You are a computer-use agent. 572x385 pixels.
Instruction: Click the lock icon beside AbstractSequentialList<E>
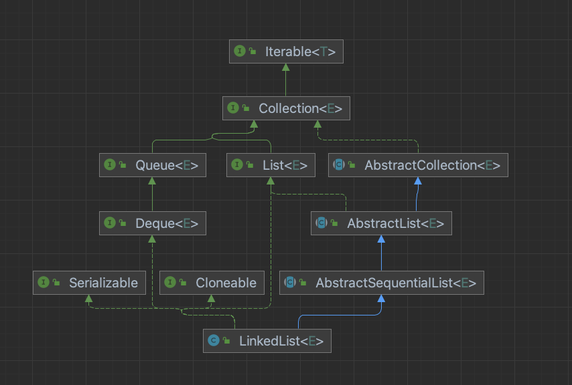[303, 282]
